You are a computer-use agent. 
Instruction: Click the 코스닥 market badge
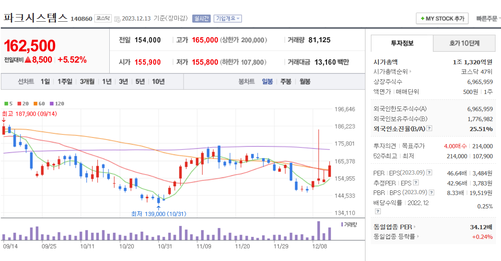click(x=103, y=18)
